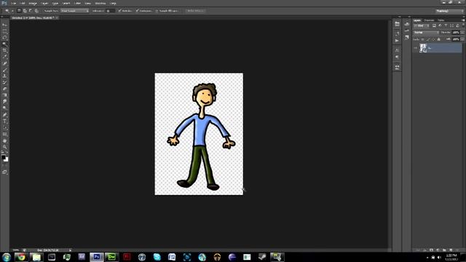Toggle Lock Transparent Pixels in Layers panel
The width and height of the screenshot is (466, 262).
(422, 39)
